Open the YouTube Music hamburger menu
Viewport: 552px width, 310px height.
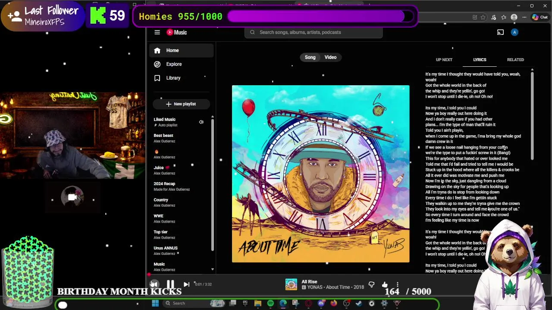pos(157,32)
